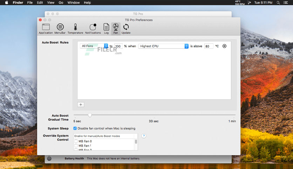
Task: Open Spotlight search in menu bar
Action: coord(278,2)
